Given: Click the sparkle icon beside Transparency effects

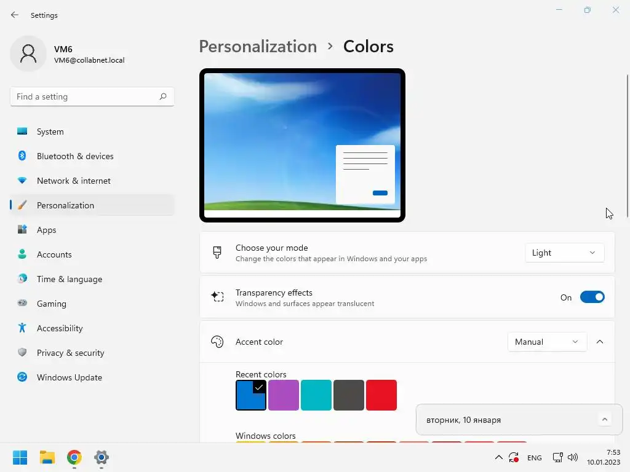Looking at the screenshot, I should pos(217,297).
